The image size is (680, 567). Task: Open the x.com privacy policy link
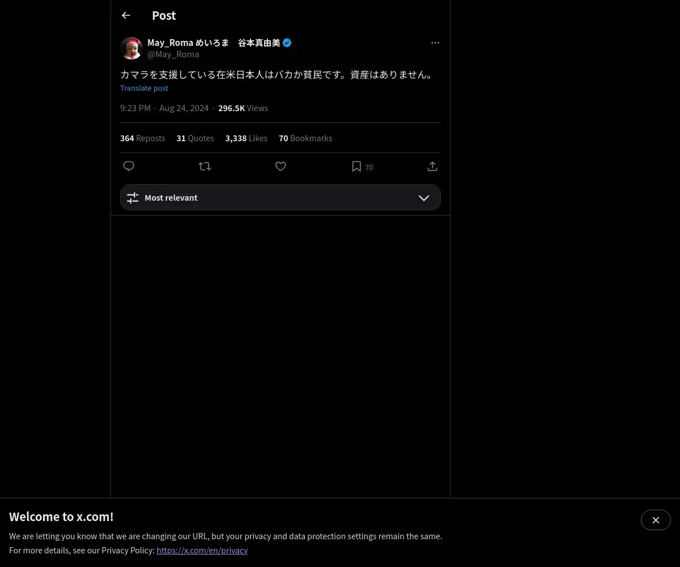point(202,550)
